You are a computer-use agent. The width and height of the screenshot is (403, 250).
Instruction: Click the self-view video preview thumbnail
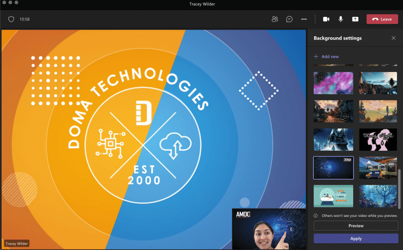click(269, 229)
